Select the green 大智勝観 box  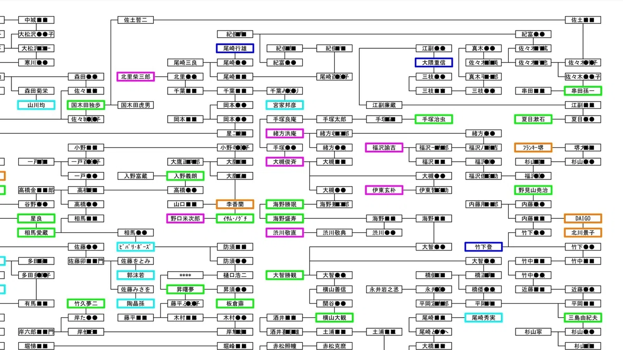click(285, 275)
